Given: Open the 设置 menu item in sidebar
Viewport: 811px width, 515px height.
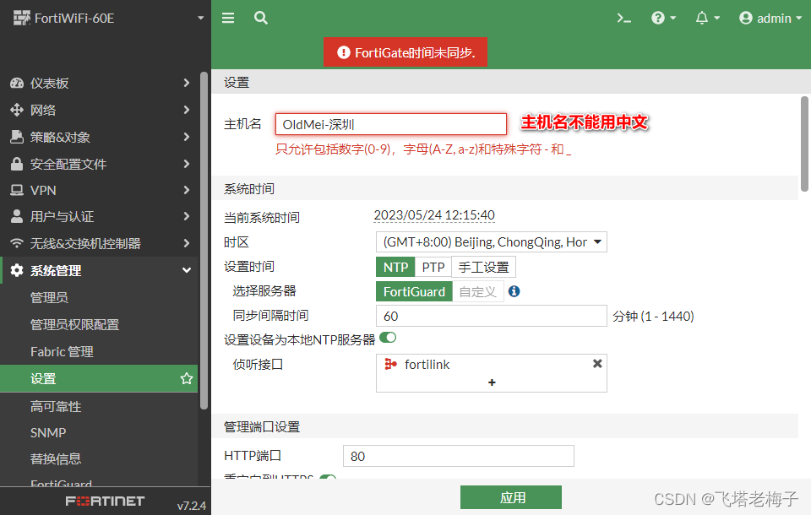Looking at the screenshot, I should click(99, 378).
